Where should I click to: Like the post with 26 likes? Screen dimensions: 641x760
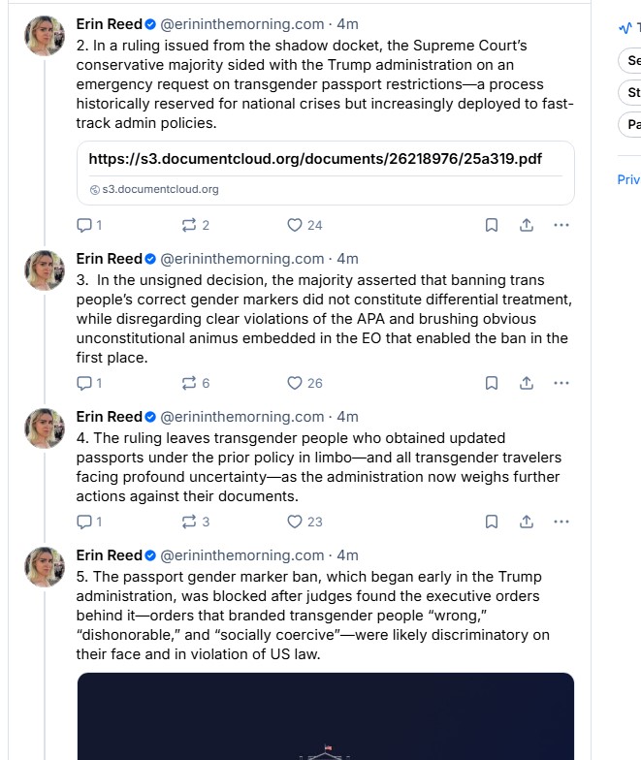295,383
